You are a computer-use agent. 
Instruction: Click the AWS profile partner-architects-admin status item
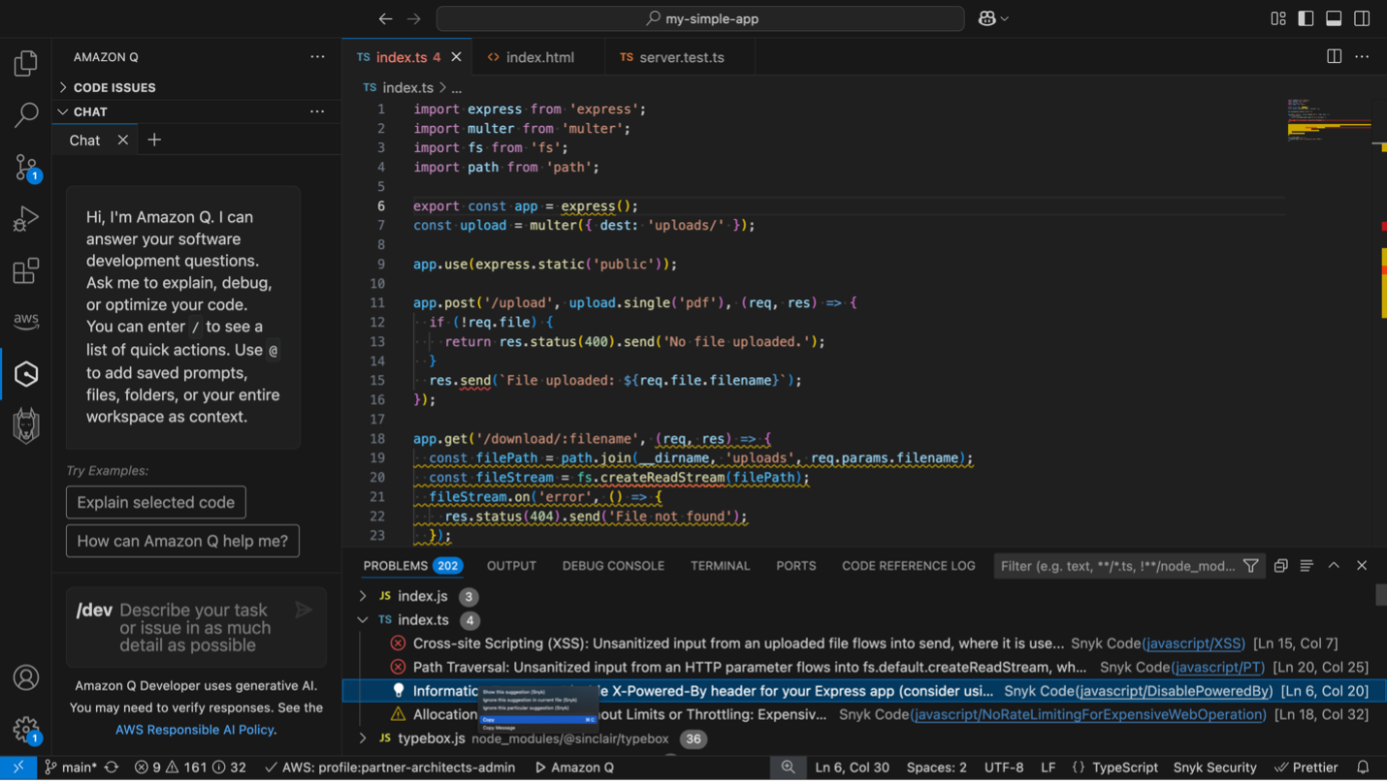tap(389, 767)
